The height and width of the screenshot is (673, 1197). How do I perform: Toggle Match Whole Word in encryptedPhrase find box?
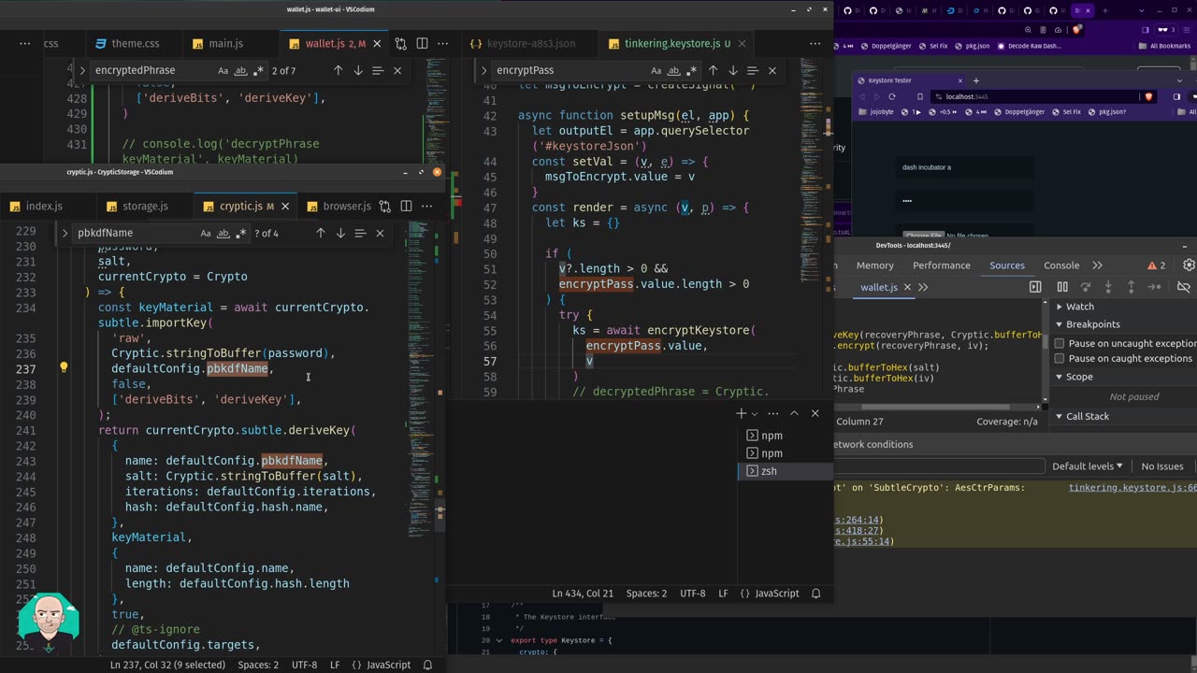point(240,70)
